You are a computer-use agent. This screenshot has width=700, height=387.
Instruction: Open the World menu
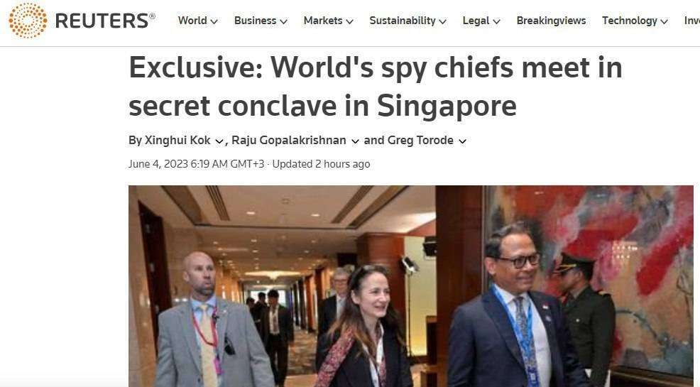192,21
